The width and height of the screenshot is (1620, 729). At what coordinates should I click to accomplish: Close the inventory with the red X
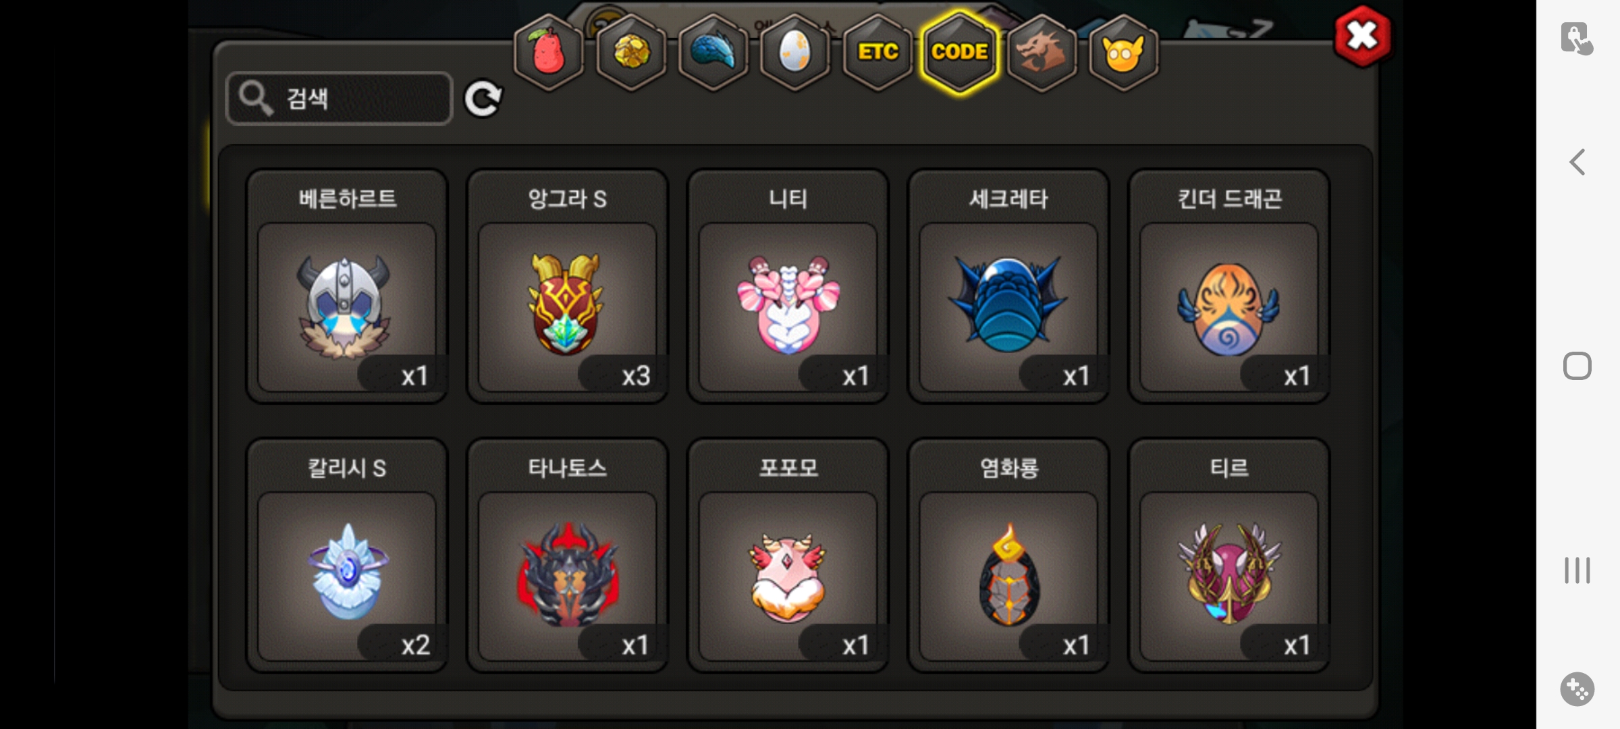coord(1362,36)
